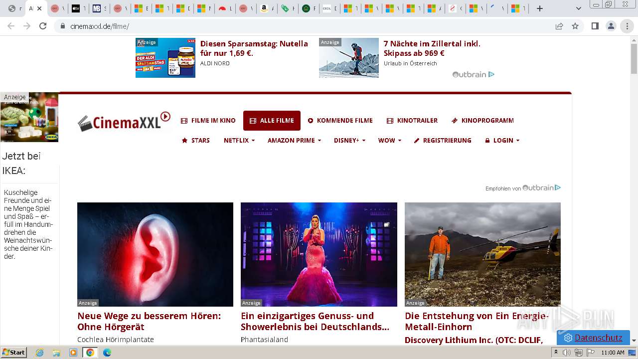638x359 pixels.
Task: Share this page via share icon
Action: (559, 26)
